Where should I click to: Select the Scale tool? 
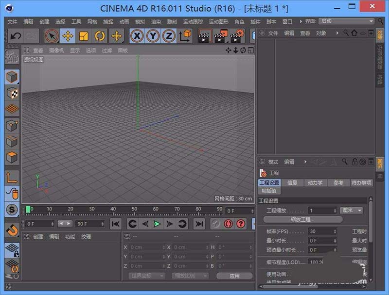pyautogui.click(x=84, y=36)
